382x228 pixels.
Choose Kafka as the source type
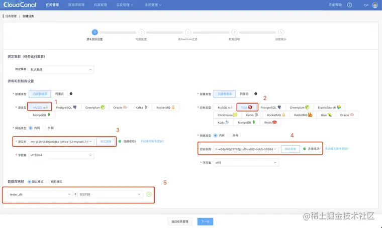141,107
